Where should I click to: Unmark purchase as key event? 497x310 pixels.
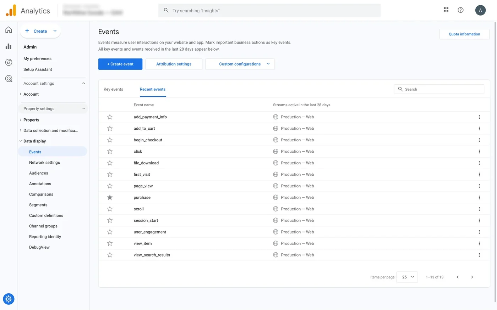[x=110, y=197]
